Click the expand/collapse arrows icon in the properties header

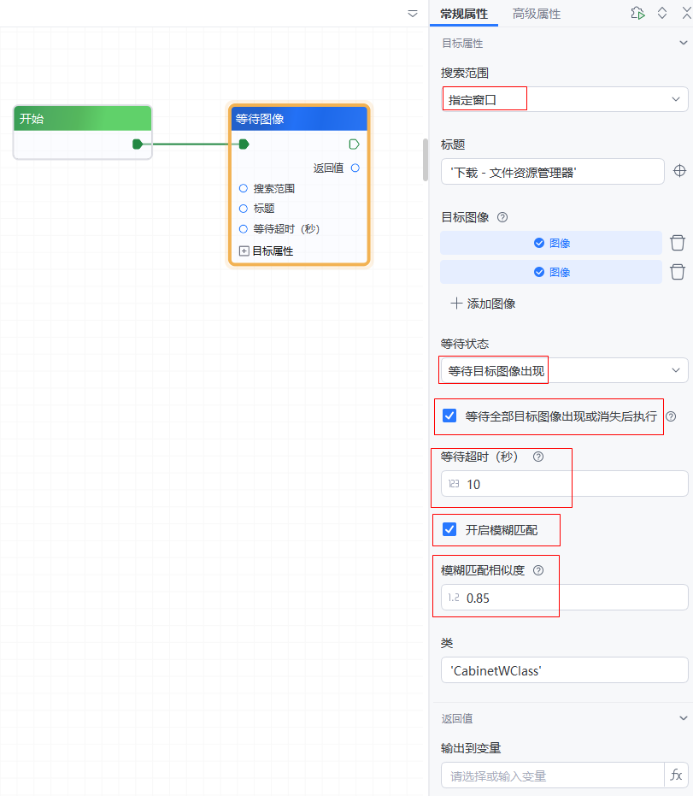(x=662, y=13)
